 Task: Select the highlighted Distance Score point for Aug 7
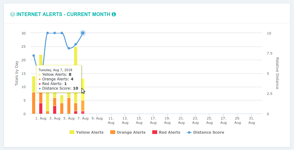pos(83,33)
